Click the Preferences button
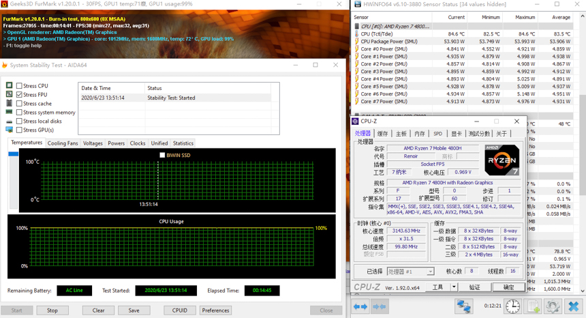Screen dimensions: 586x318 coord(215,310)
